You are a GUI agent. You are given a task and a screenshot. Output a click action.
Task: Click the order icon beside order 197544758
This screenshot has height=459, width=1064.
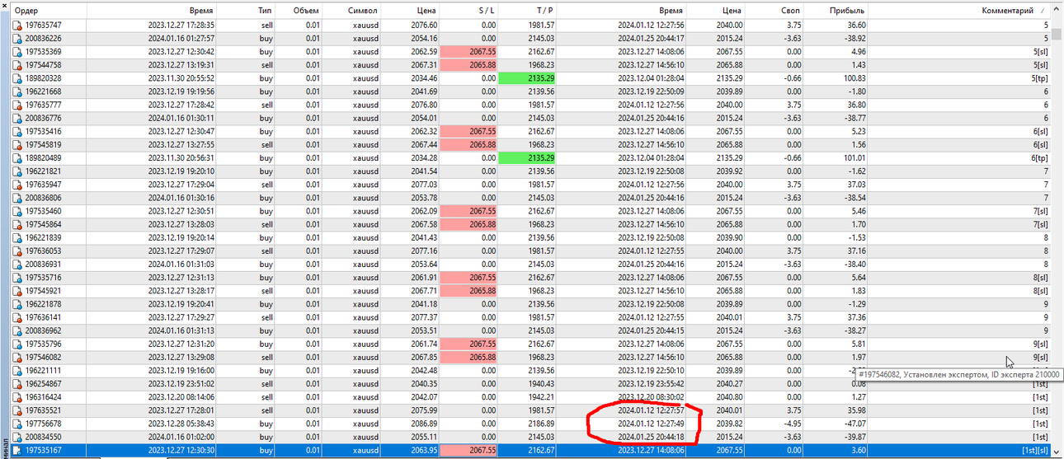(x=17, y=65)
